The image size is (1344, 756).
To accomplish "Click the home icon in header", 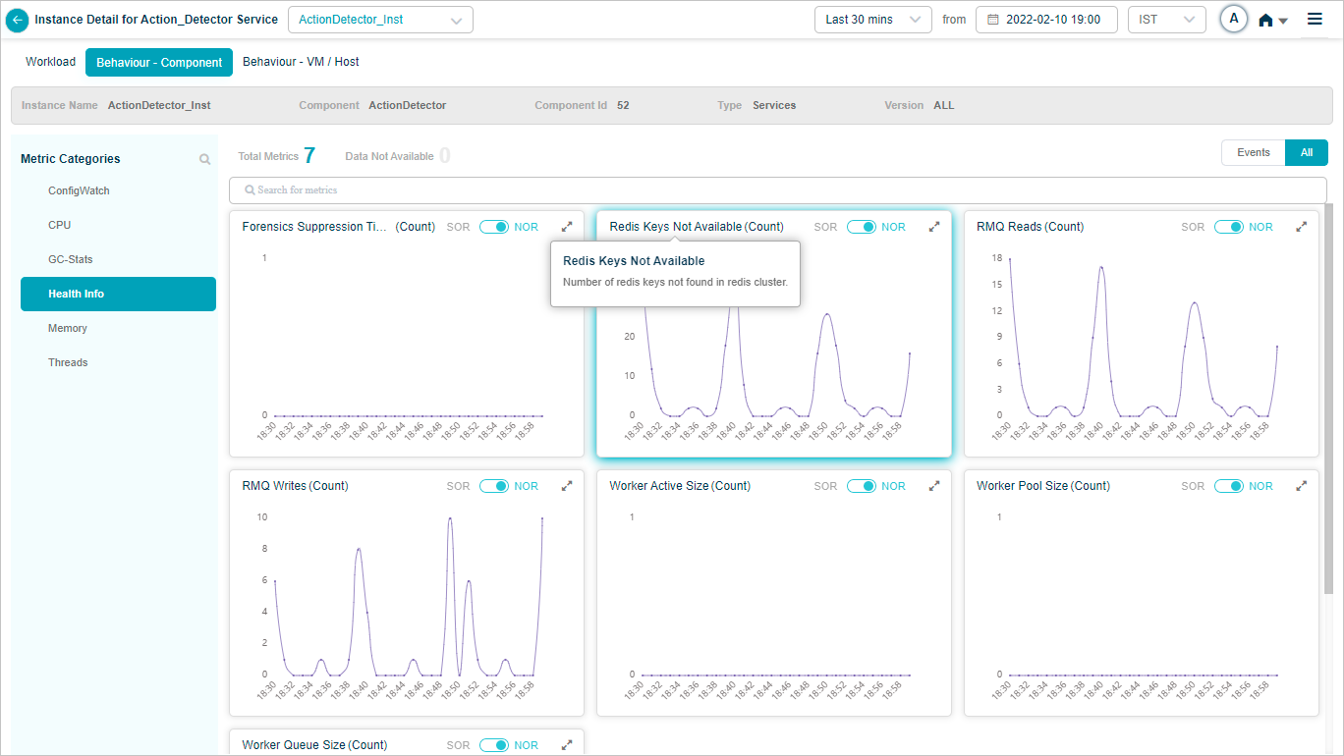I will [x=1266, y=21].
